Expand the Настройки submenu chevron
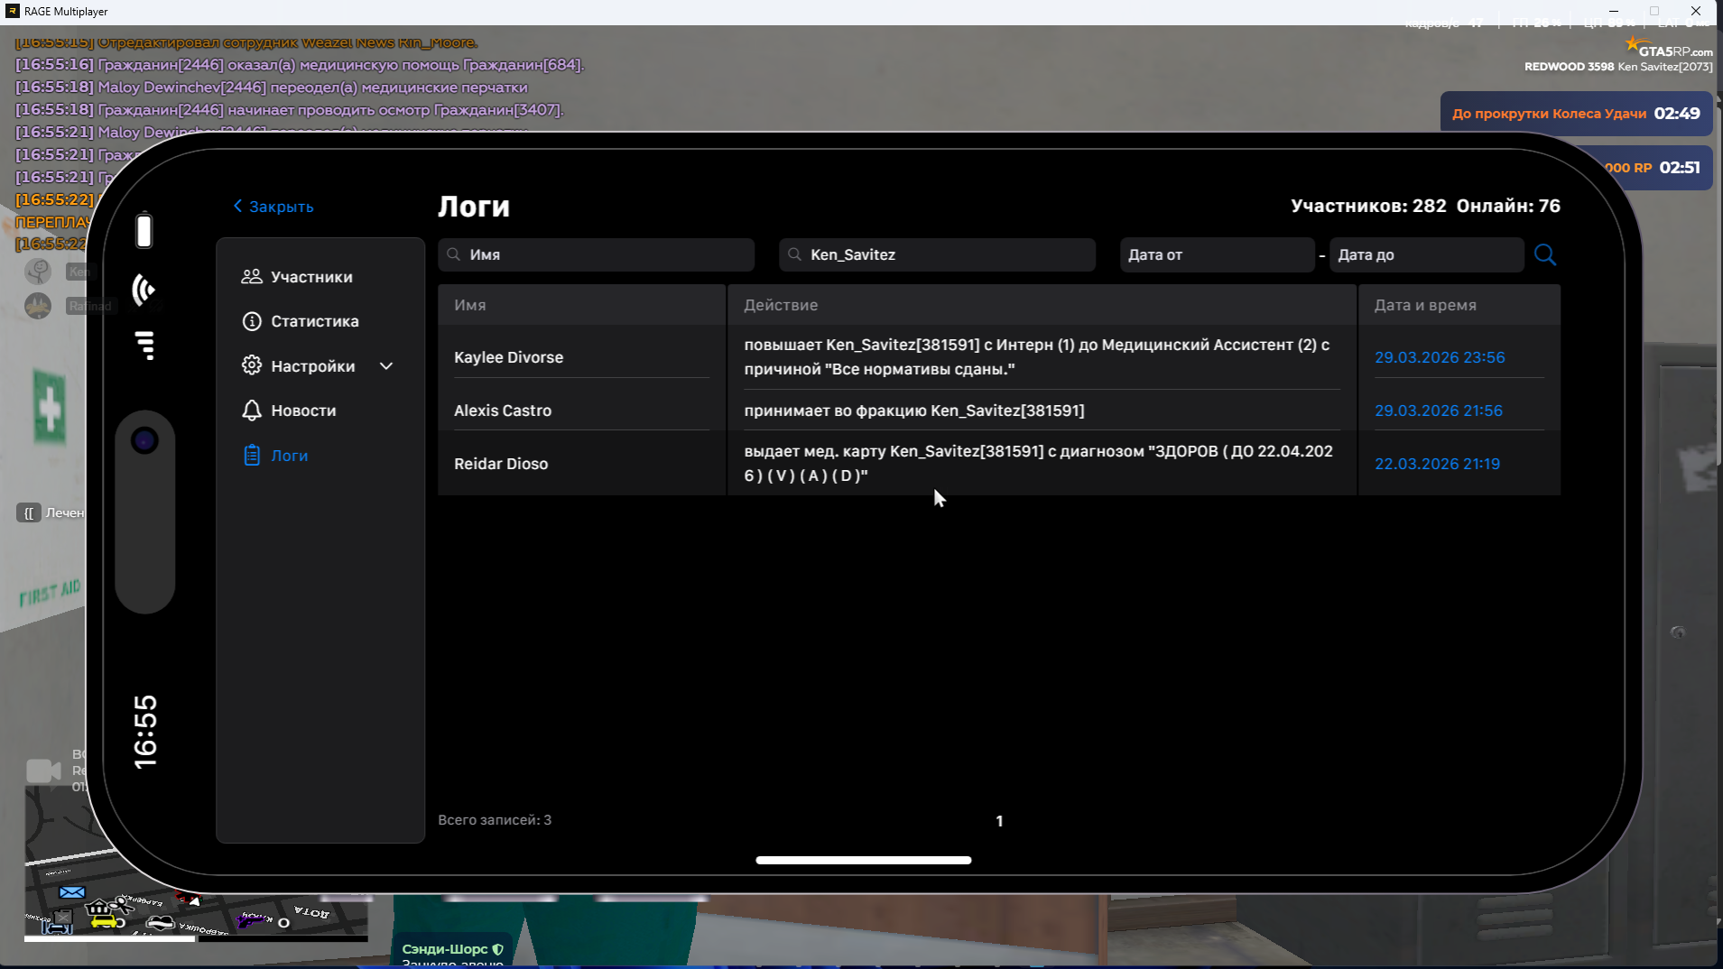Screen dimensions: 1723x969 (386, 366)
